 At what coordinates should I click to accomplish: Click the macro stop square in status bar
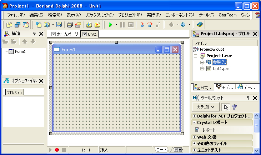64,150
